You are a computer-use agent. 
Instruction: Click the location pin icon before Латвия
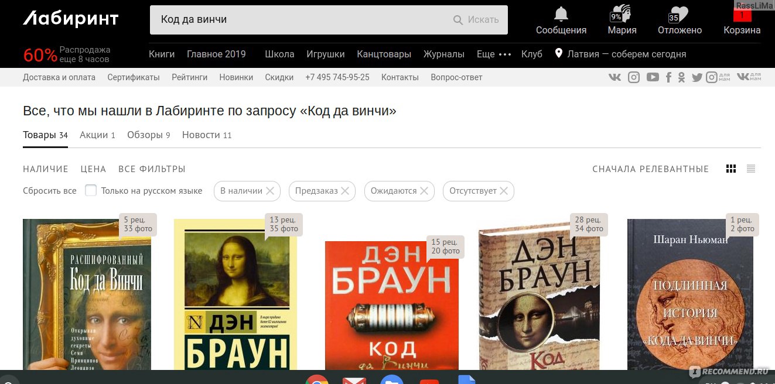point(559,54)
